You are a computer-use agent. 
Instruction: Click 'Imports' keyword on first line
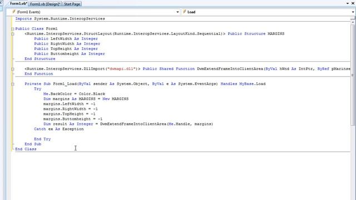click(23, 19)
